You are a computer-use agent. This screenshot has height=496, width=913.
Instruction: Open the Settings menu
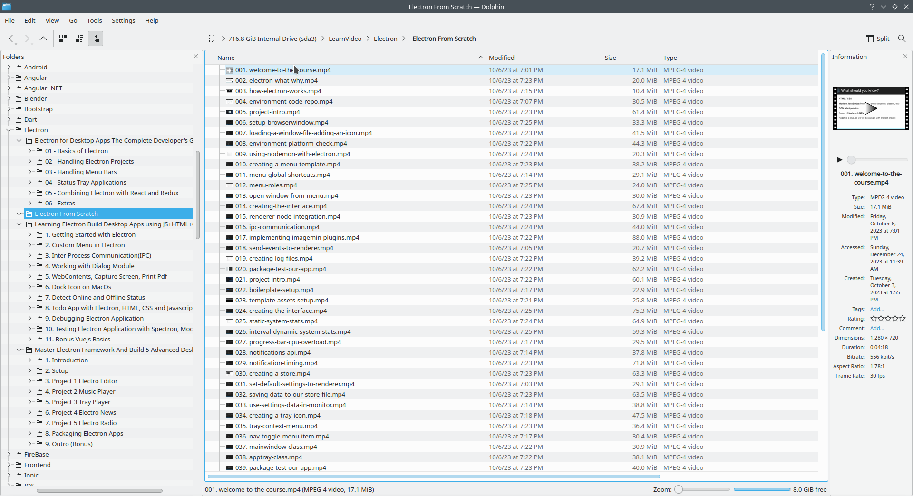(124, 20)
